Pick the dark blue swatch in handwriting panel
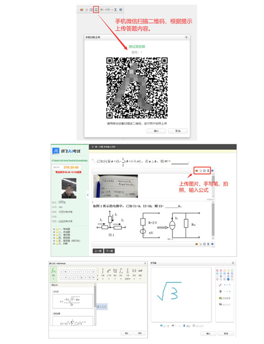 228,279
